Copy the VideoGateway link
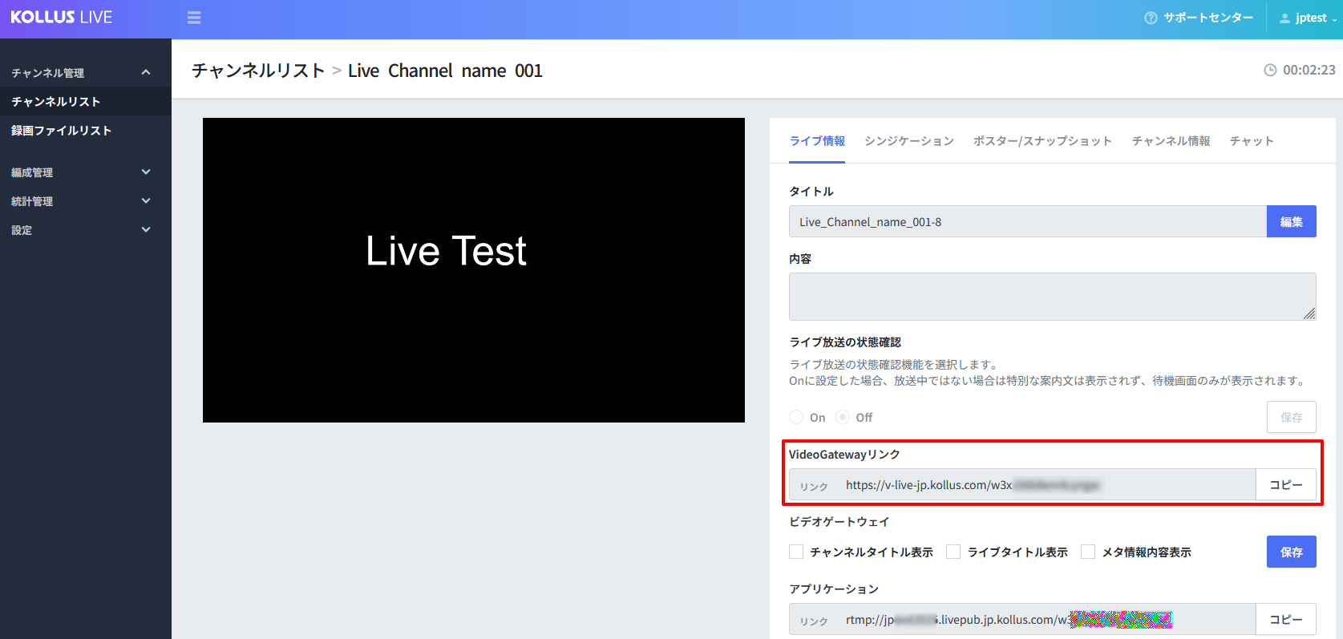This screenshot has width=1343, height=639. 1286,484
